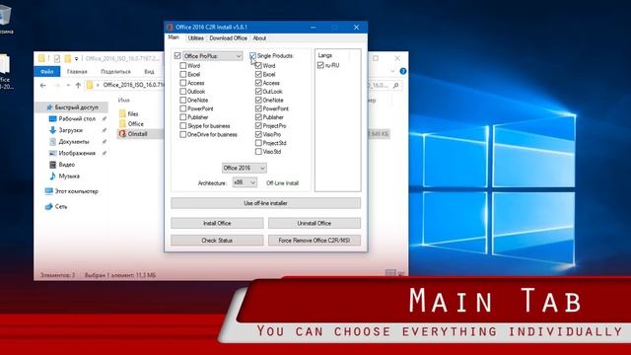Click the Explorer address bar path
Screen dimensions: 631x355
pyautogui.click(x=134, y=85)
